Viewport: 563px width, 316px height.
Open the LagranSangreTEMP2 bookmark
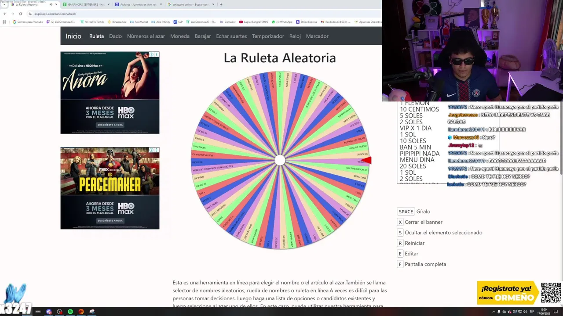(254, 22)
